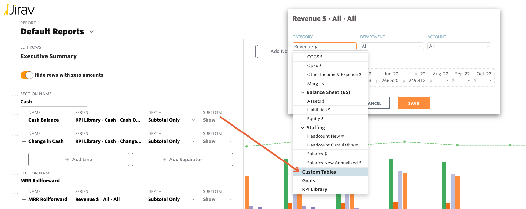Viewport: 526px width, 209px height.
Task: Toggle Hide rows with zero amounts
Action: point(27,75)
